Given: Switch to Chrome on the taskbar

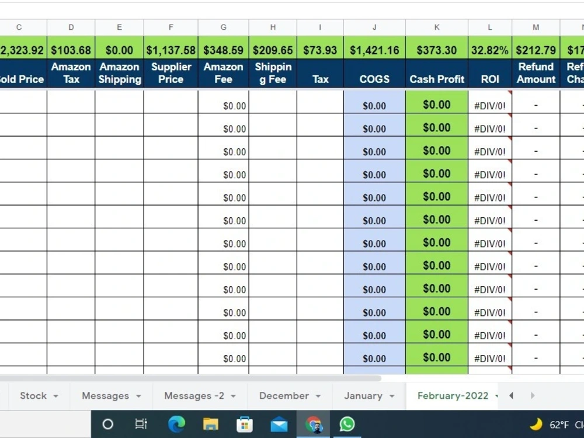Looking at the screenshot, I should (313, 424).
